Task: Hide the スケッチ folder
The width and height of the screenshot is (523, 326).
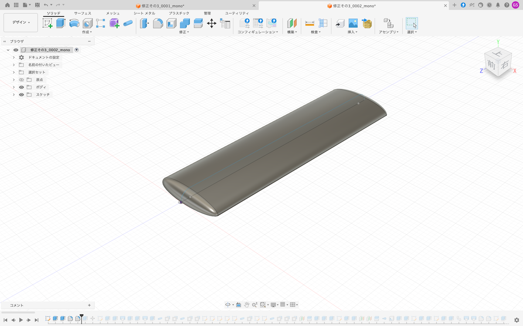Action: (x=21, y=95)
